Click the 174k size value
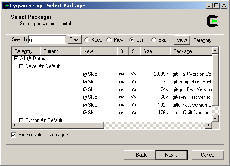 163,89
